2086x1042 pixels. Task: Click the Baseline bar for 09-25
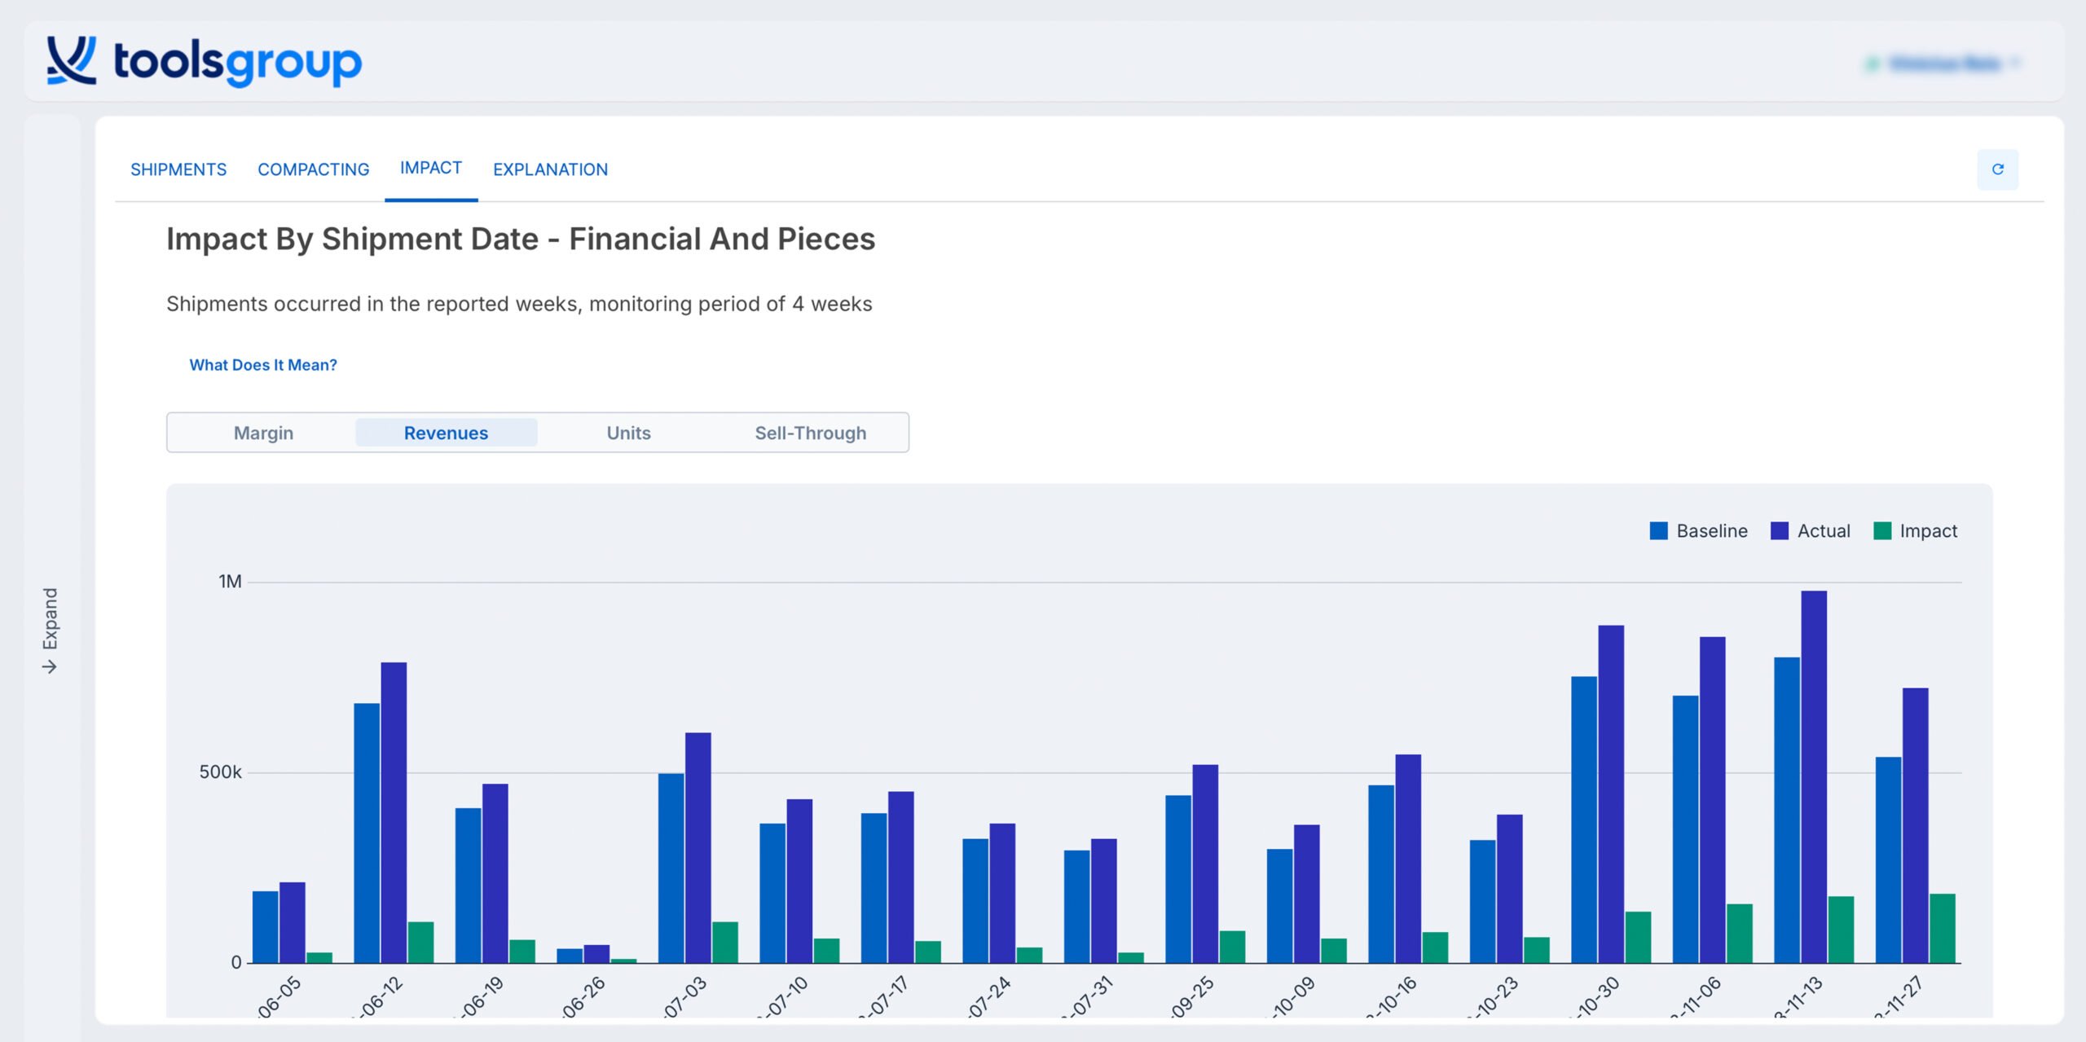pos(1178,879)
